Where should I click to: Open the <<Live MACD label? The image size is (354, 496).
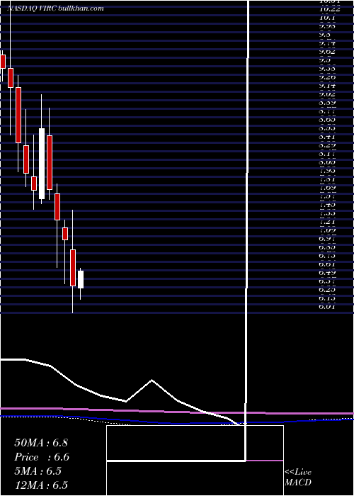[x=298, y=477]
